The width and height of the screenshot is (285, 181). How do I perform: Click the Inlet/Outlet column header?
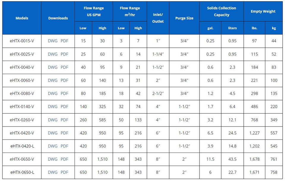coord(158,18)
